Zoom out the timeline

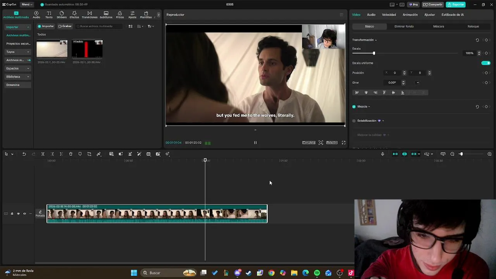pos(452,154)
